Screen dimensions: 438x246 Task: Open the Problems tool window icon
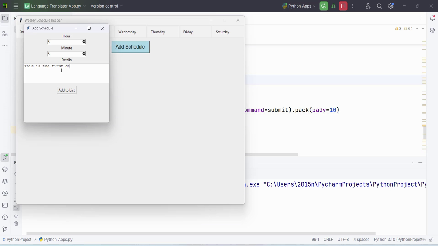5,217
